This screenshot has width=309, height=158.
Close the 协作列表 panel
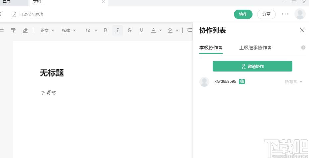pos(302,30)
